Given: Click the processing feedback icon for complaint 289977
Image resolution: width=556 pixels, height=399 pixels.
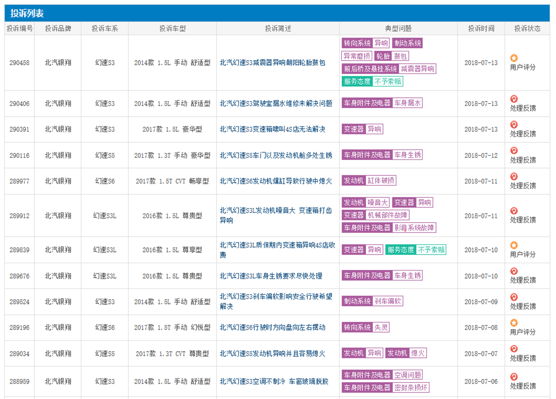Looking at the screenshot, I should point(513,176).
